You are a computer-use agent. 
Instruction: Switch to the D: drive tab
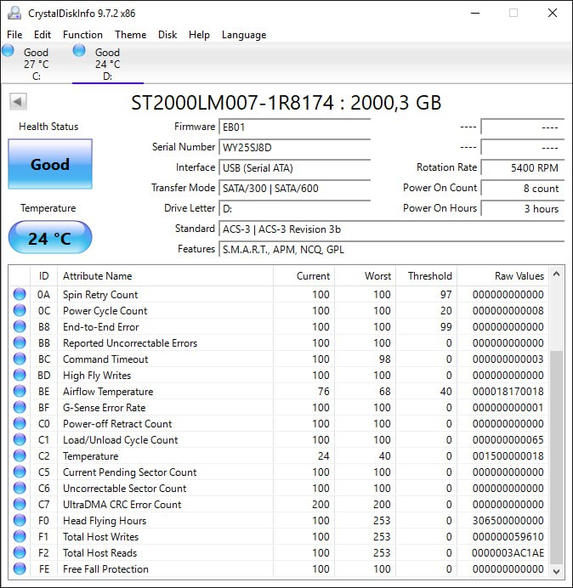[x=107, y=65]
